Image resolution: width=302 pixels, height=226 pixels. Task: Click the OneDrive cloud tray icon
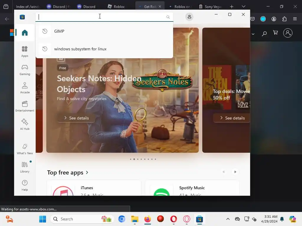(237, 219)
